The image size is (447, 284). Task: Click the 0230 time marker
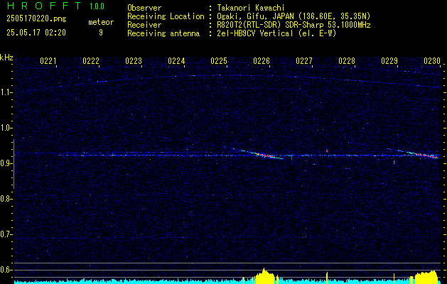tap(432, 61)
